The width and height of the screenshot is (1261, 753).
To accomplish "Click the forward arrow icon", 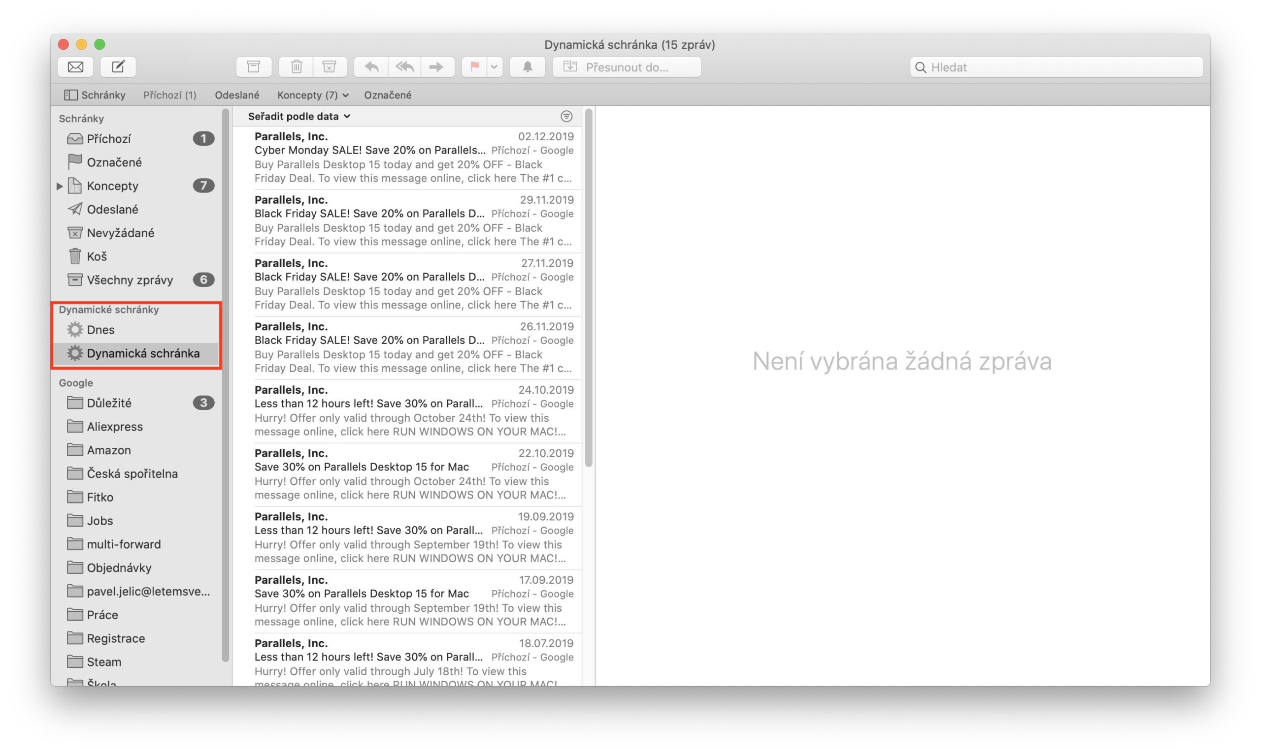I will (437, 66).
